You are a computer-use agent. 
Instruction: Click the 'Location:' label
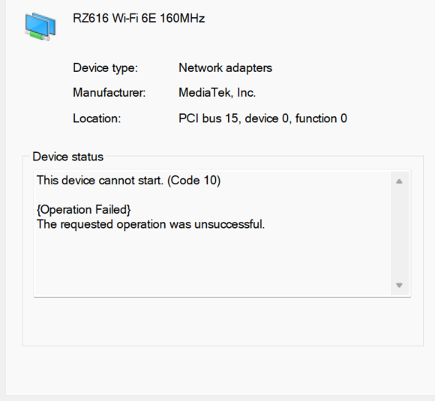97,118
